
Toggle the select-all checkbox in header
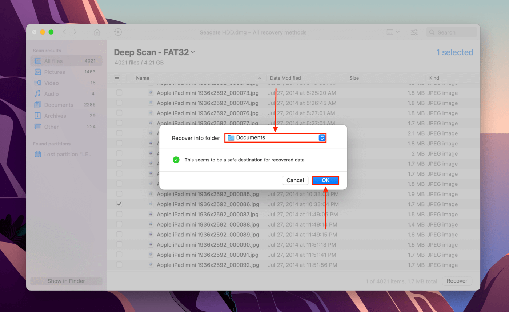pyautogui.click(x=117, y=78)
